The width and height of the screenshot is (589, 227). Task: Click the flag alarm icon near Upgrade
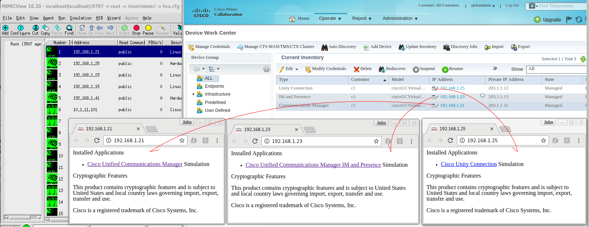tap(569, 19)
